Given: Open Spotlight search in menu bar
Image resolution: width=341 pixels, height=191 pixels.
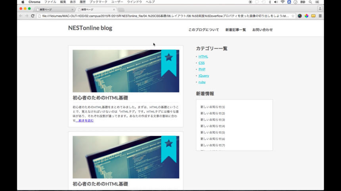Looking at the screenshot, I should [310, 2].
